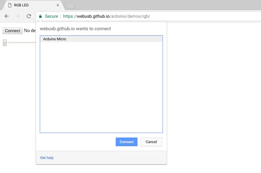Click the green padlock icon
Screen dimensions: 261x173
(40, 16)
